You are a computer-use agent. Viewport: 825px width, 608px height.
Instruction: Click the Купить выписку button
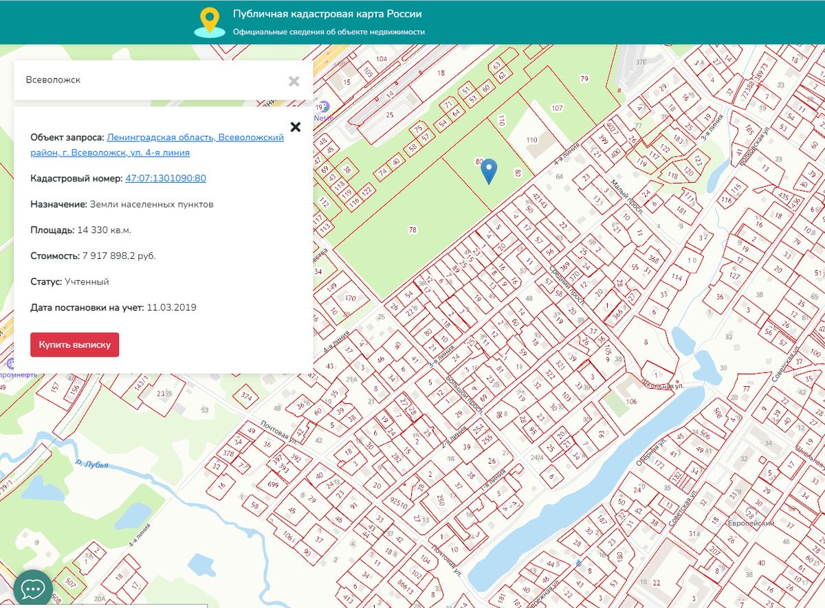click(74, 345)
